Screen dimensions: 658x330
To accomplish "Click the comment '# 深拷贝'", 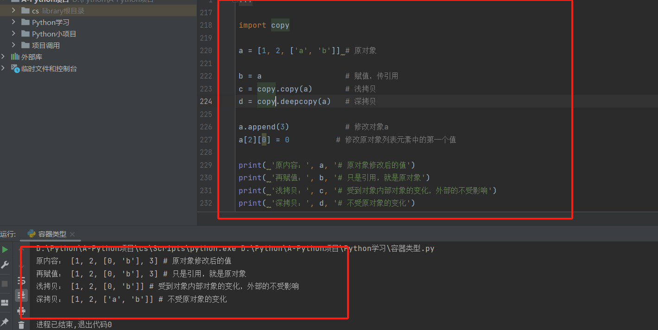I will coord(361,101).
